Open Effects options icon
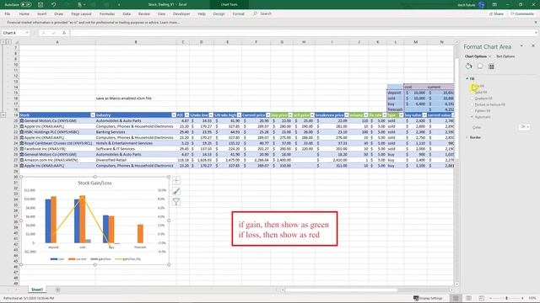 [x=480, y=66]
